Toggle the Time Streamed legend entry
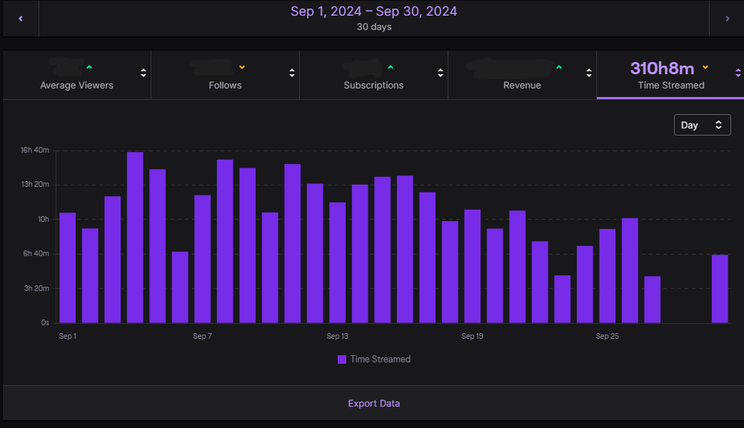The image size is (744, 428). click(x=374, y=360)
